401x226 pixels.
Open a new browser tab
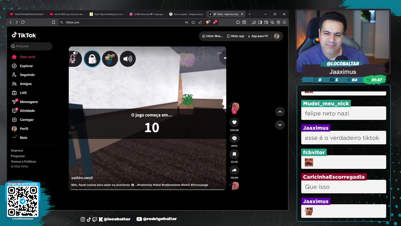pos(250,14)
